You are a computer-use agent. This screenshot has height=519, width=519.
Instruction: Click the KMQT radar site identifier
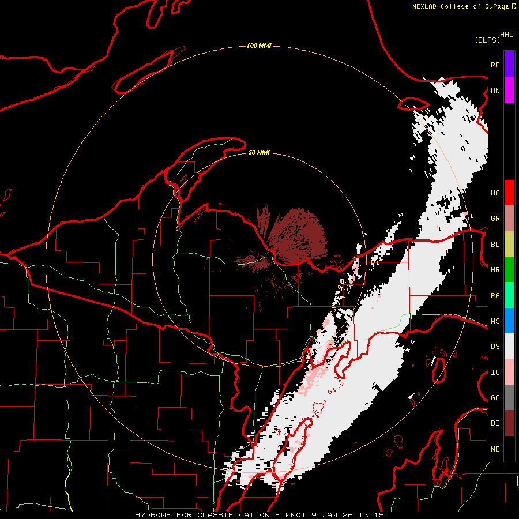click(296, 515)
